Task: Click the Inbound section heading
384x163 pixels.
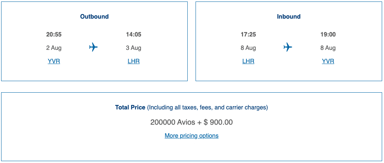Action: point(289,17)
